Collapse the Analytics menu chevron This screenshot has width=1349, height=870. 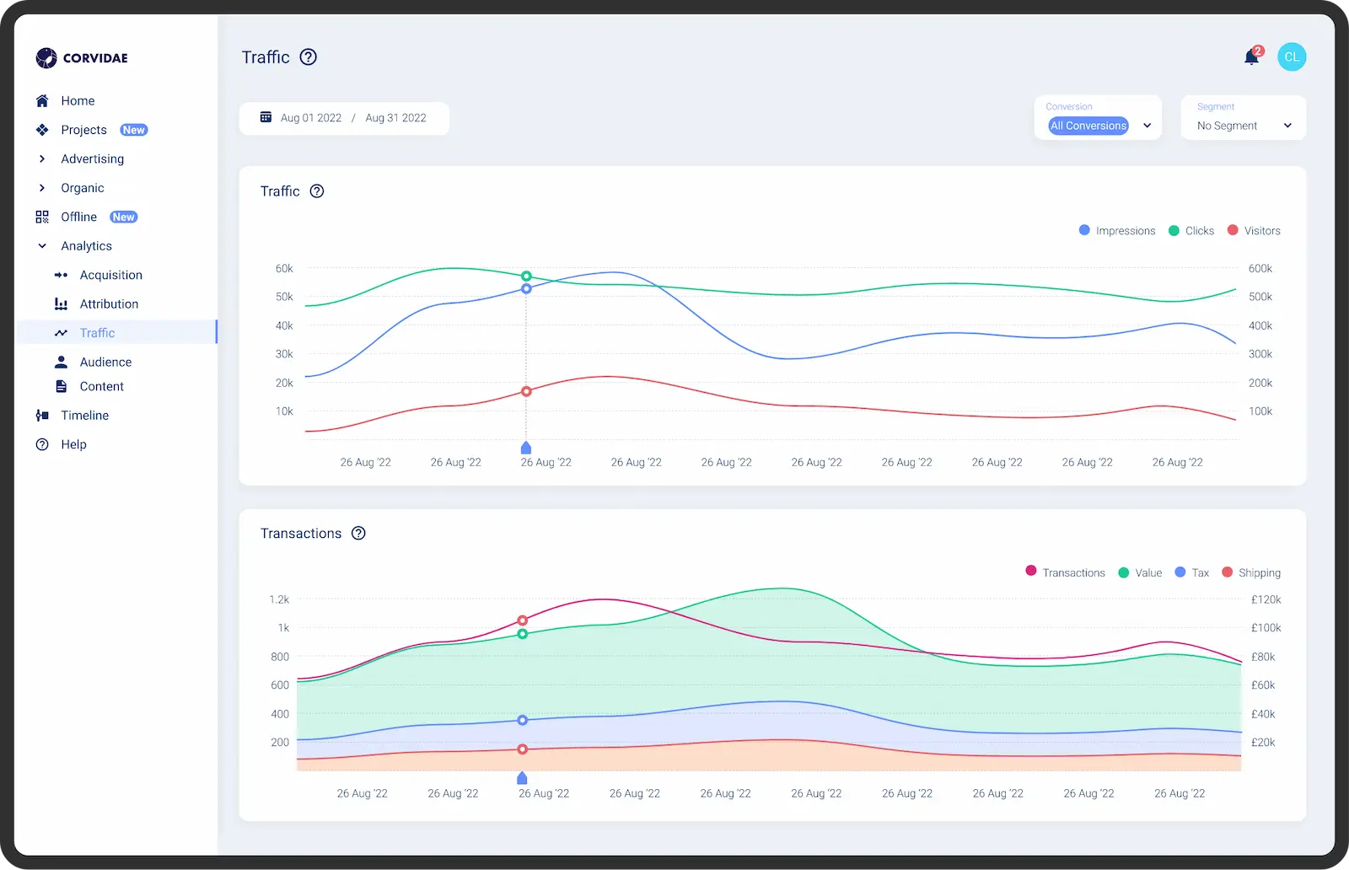point(42,245)
